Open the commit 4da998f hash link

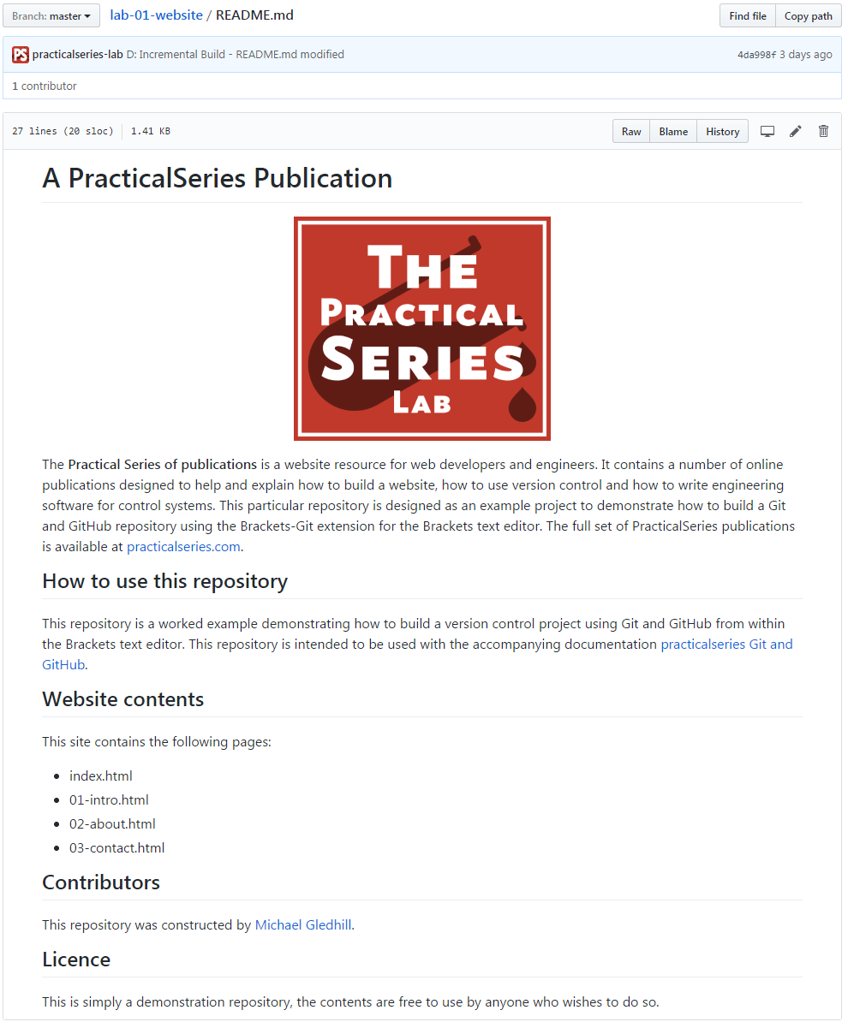(x=756, y=55)
